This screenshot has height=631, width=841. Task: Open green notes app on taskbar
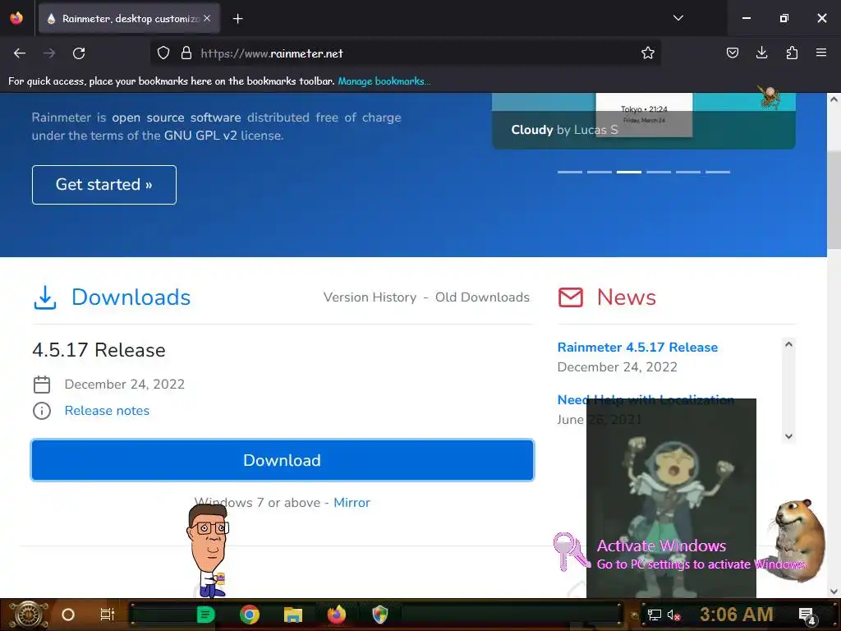(206, 615)
